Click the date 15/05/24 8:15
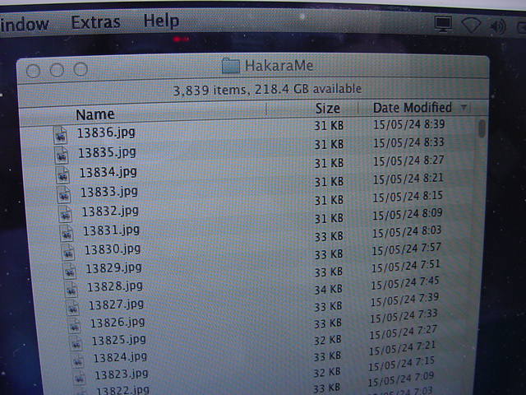 tap(408, 197)
